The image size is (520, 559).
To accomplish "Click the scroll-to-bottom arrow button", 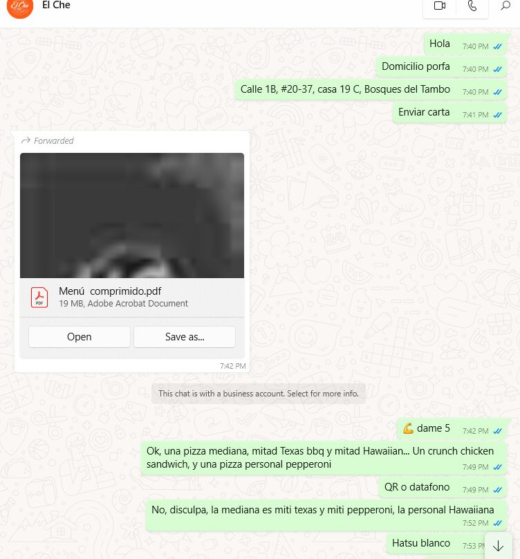I will (499, 546).
